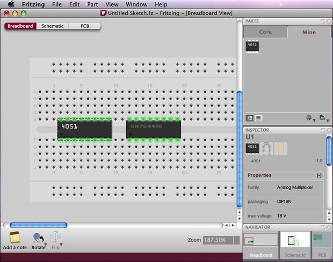Open the Zoom level dropdown

(x=236, y=240)
